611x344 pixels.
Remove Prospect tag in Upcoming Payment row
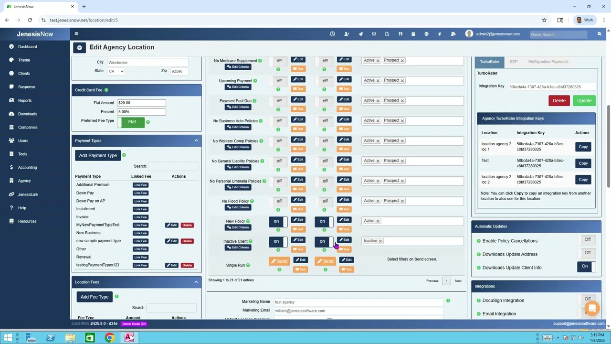[402, 80]
